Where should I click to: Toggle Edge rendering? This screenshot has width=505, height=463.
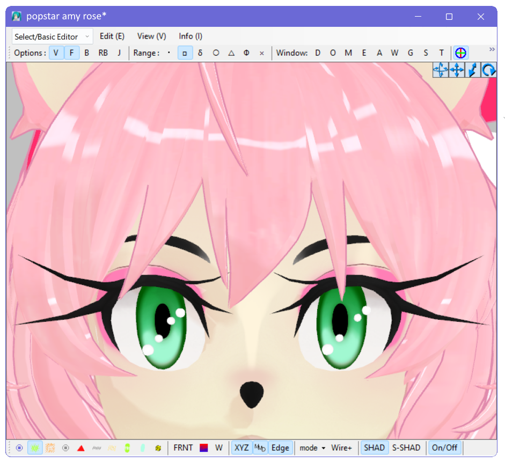pos(280,448)
